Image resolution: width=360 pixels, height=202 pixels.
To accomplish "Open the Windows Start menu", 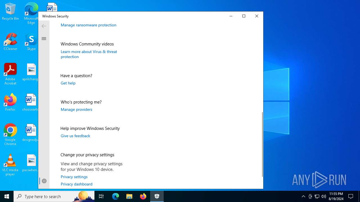I will pyautogui.click(x=7, y=196).
